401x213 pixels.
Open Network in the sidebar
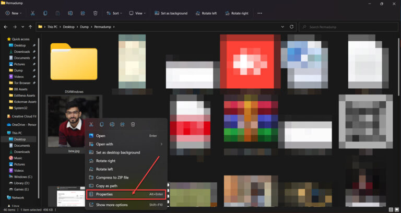coord(16,198)
